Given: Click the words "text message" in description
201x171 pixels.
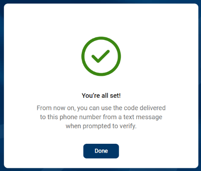Looking at the screenshot, I should (x=142, y=117).
